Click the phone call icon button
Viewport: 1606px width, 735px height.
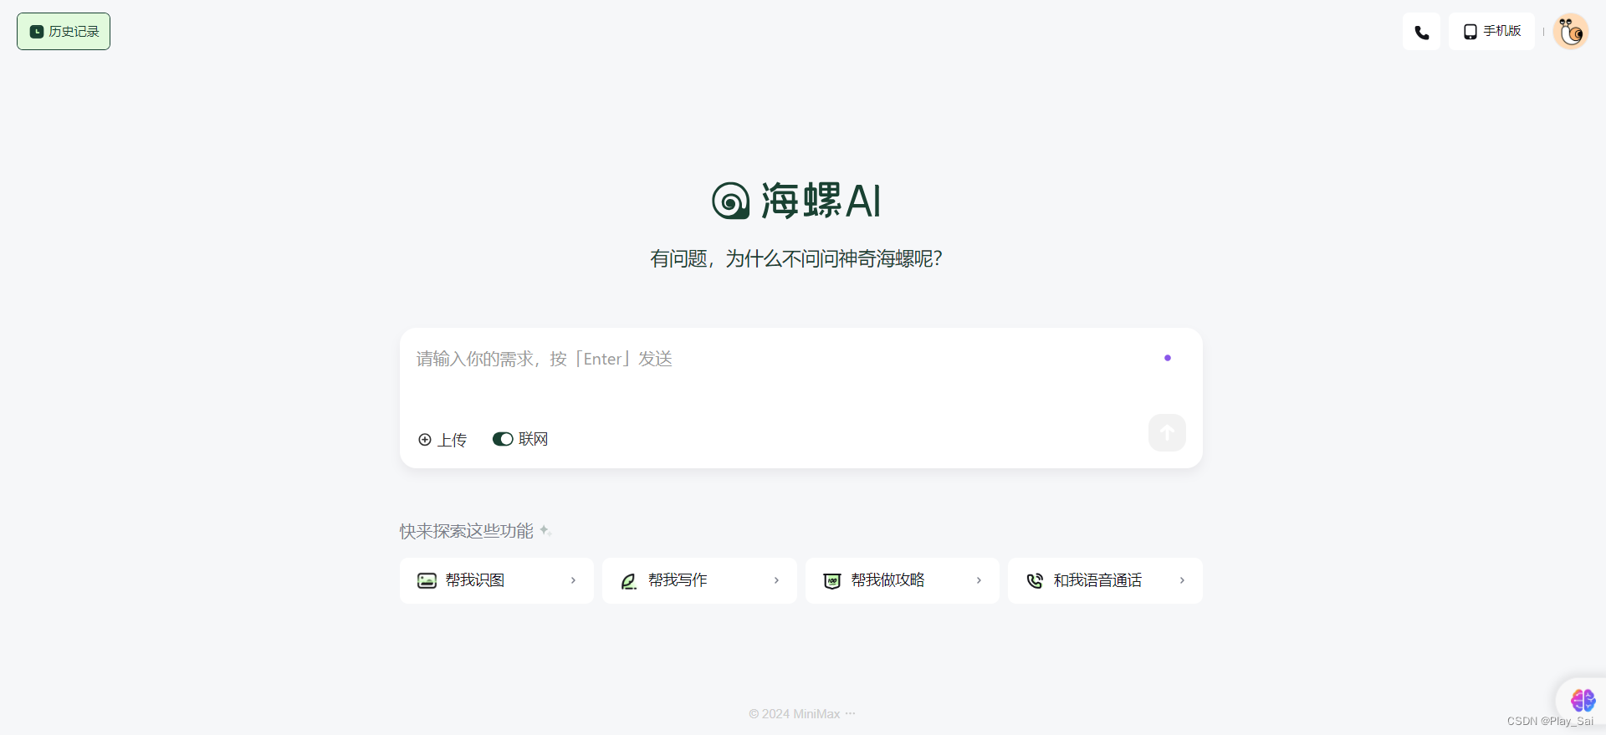pyautogui.click(x=1421, y=32)
